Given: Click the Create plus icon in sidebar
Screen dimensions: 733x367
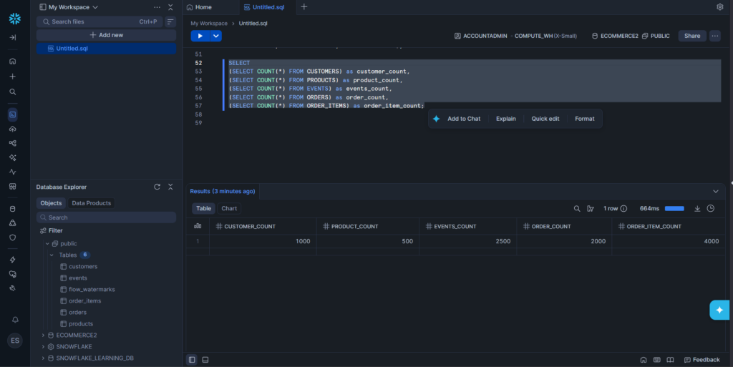Looking at the screenshot, I should (13, 76).
